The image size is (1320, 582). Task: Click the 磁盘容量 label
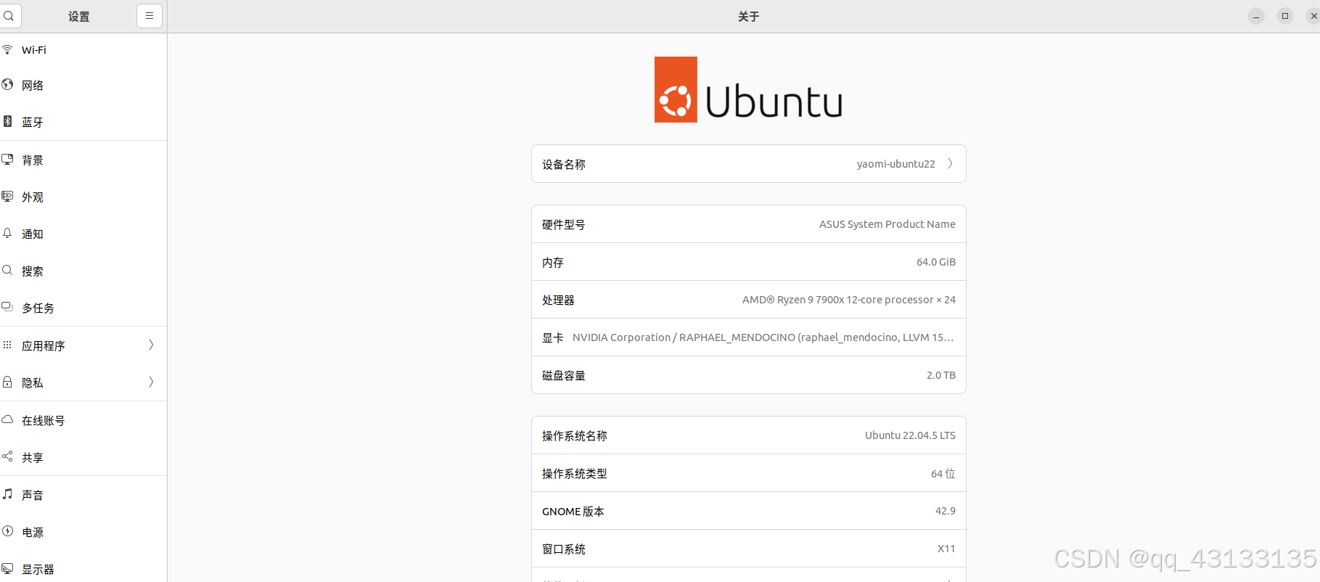tap(564, 376)
